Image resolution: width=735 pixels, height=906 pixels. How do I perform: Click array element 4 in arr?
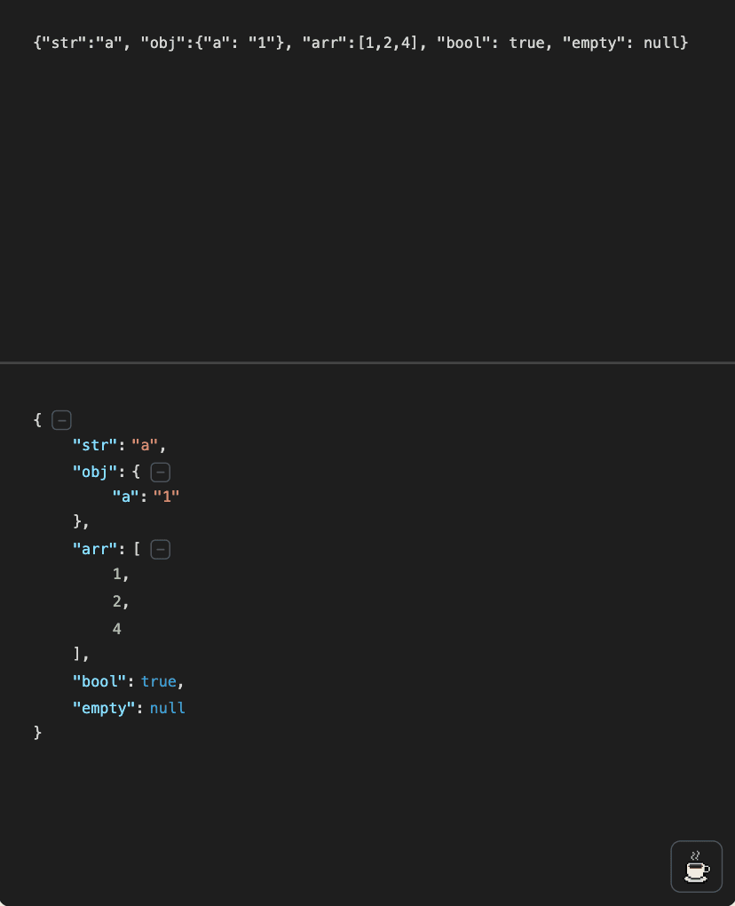tap(117, 629)
